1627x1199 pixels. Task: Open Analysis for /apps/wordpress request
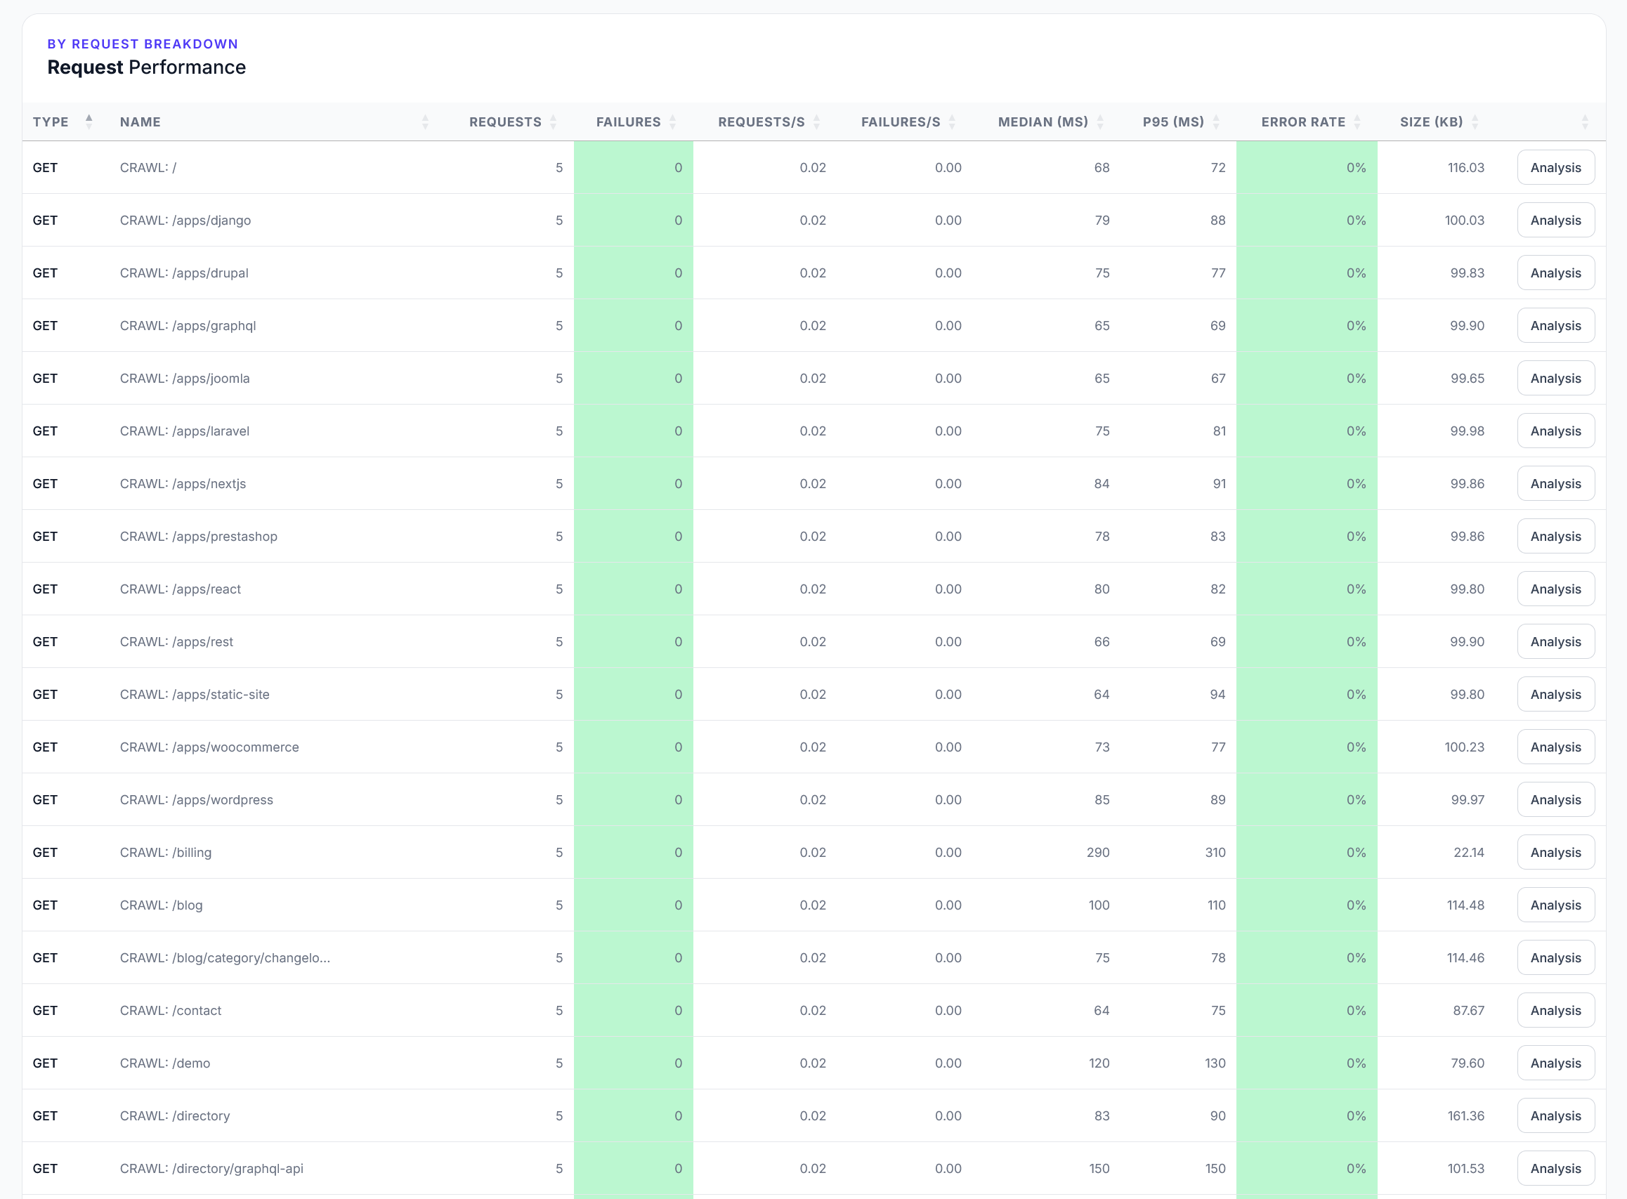[1555, 800]
